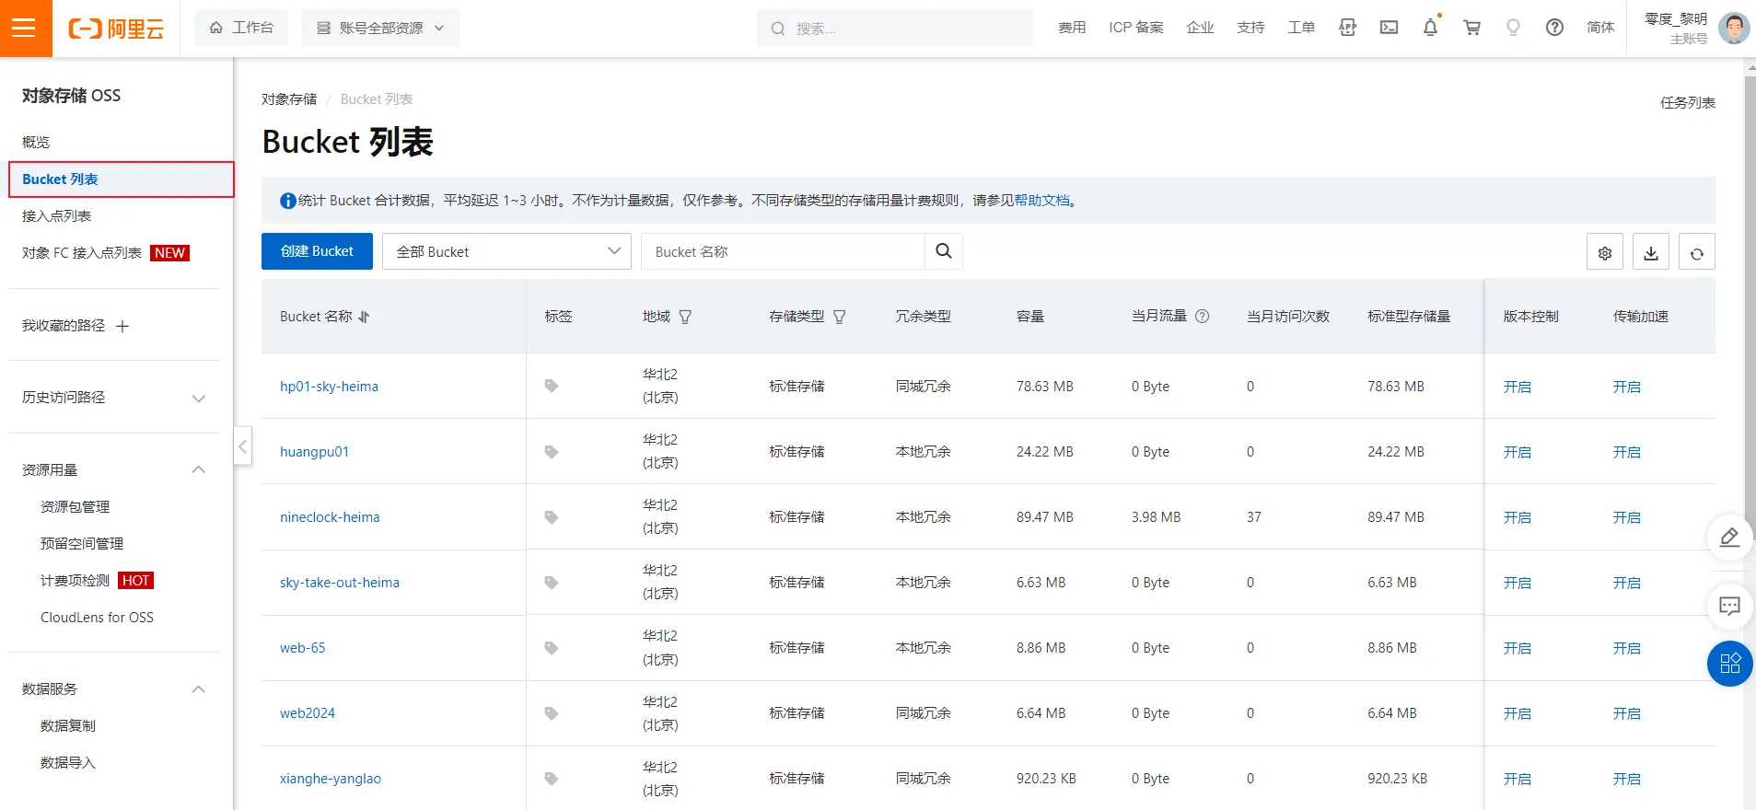This screenshot has width=1756, height=810.
Task: Open reserved space management
Action: pyautogui.click(x=82, y=543)
